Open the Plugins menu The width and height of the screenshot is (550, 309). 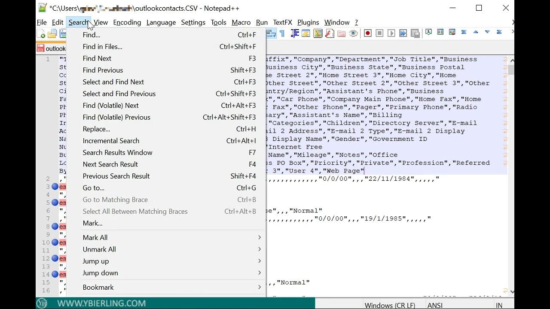[308, 22]
